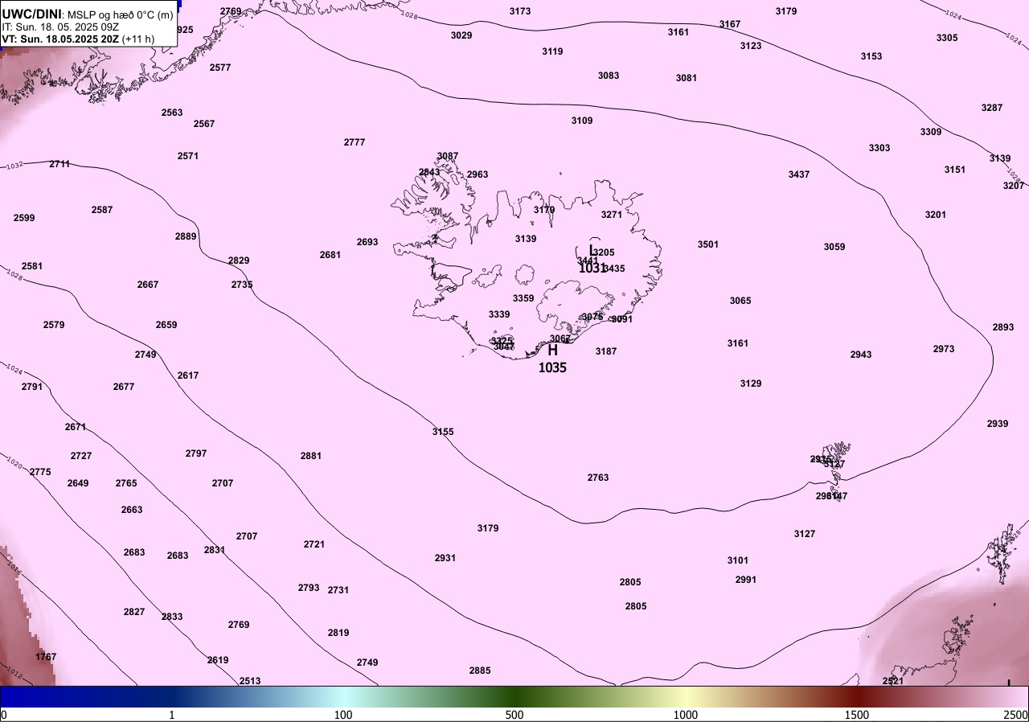Click the height value 2881
This screenshot has width=1029, height=722.
[311, 456]
